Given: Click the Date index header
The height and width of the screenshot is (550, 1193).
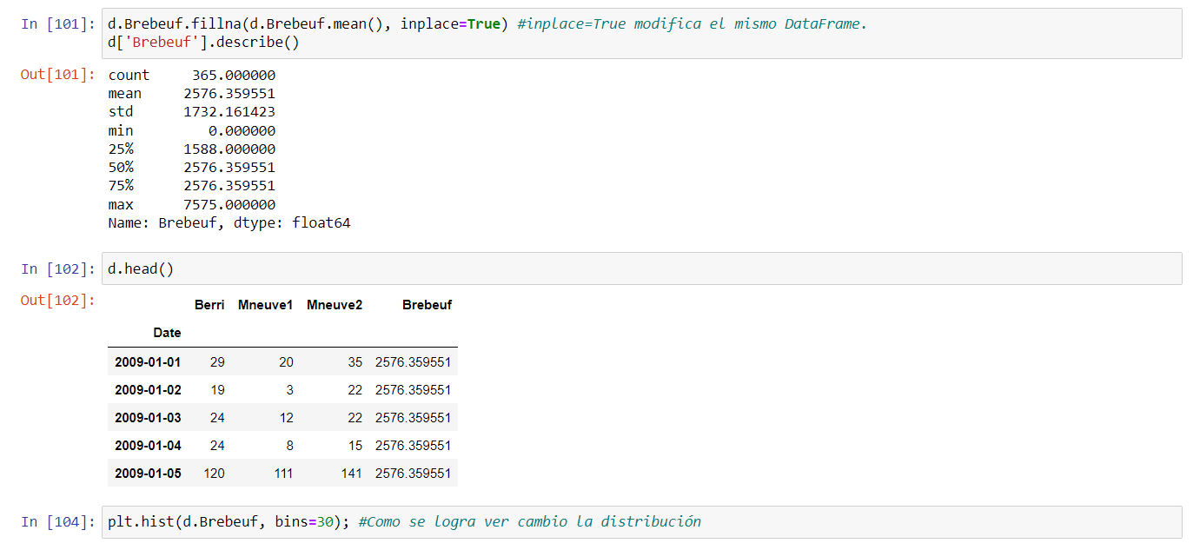Looking at the screenshot, I should click(x=167, y=333).
